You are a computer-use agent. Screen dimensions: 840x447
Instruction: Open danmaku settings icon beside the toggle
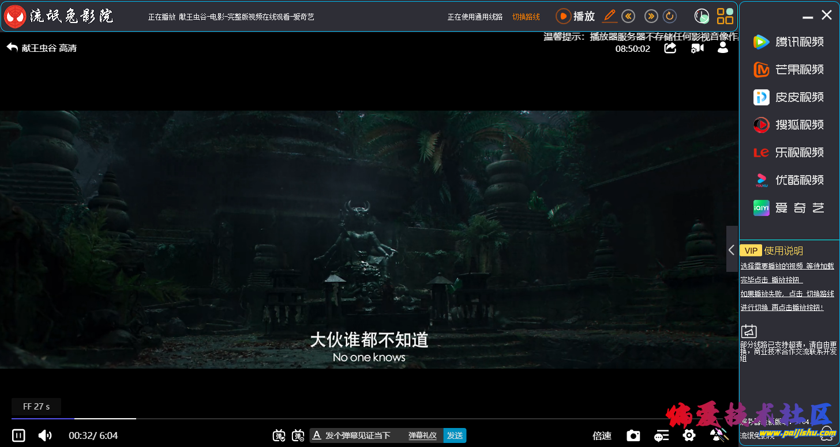point(298,435)
